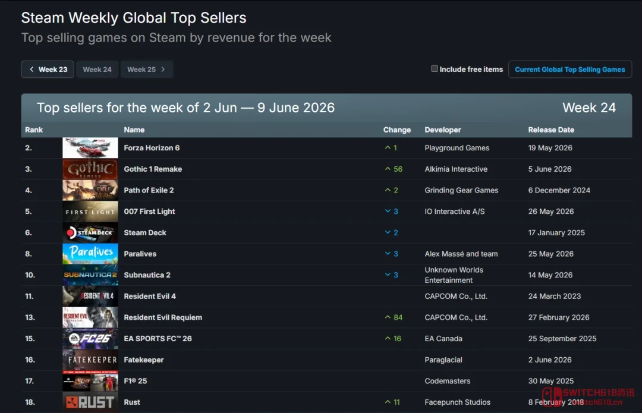Go back using the Week 23 left chevron
This screenshot has width=642, height=413.
[32, 69]
